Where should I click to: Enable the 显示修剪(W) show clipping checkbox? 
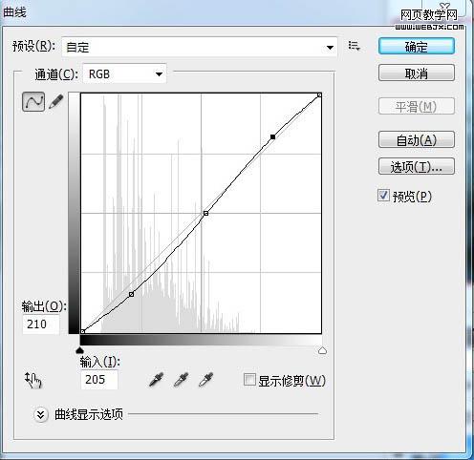249,380
